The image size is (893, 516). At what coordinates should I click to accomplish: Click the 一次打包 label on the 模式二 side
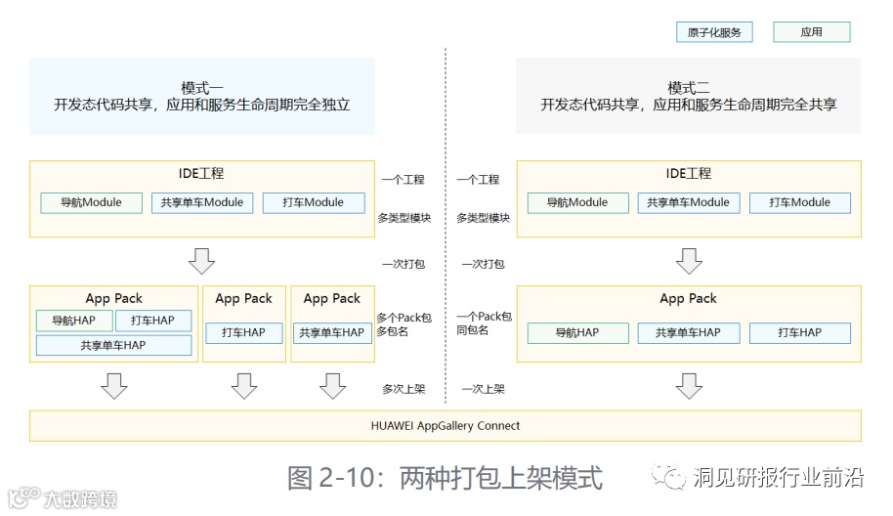point(483,264)
